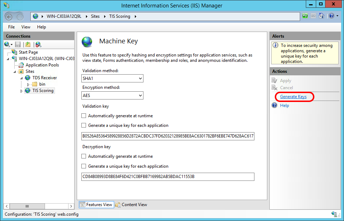Click the IIS Manager title bar app icon
The image size is (344, 221).
click(x=6, y=5)
